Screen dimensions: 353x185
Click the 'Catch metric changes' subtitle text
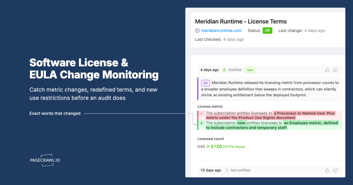[x=94, y=94]
